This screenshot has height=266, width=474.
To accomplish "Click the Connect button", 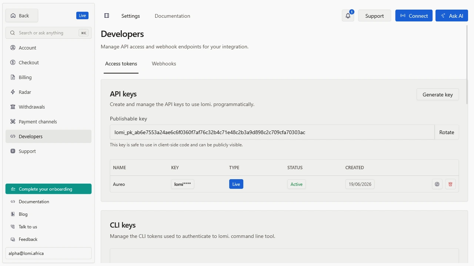I will (414, 16).
